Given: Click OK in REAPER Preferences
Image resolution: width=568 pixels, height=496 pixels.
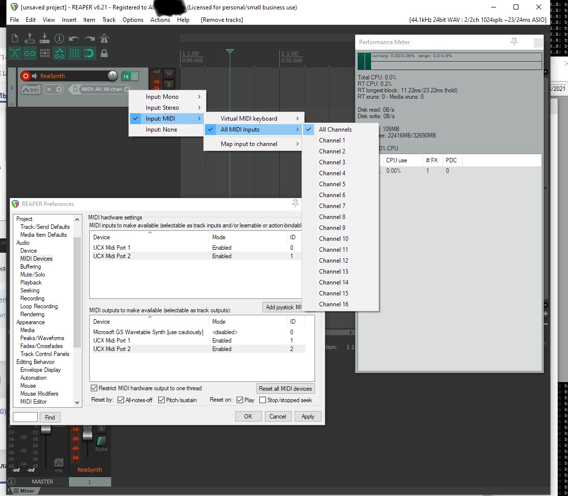Looking at the screenshot, I should [248, 416].
